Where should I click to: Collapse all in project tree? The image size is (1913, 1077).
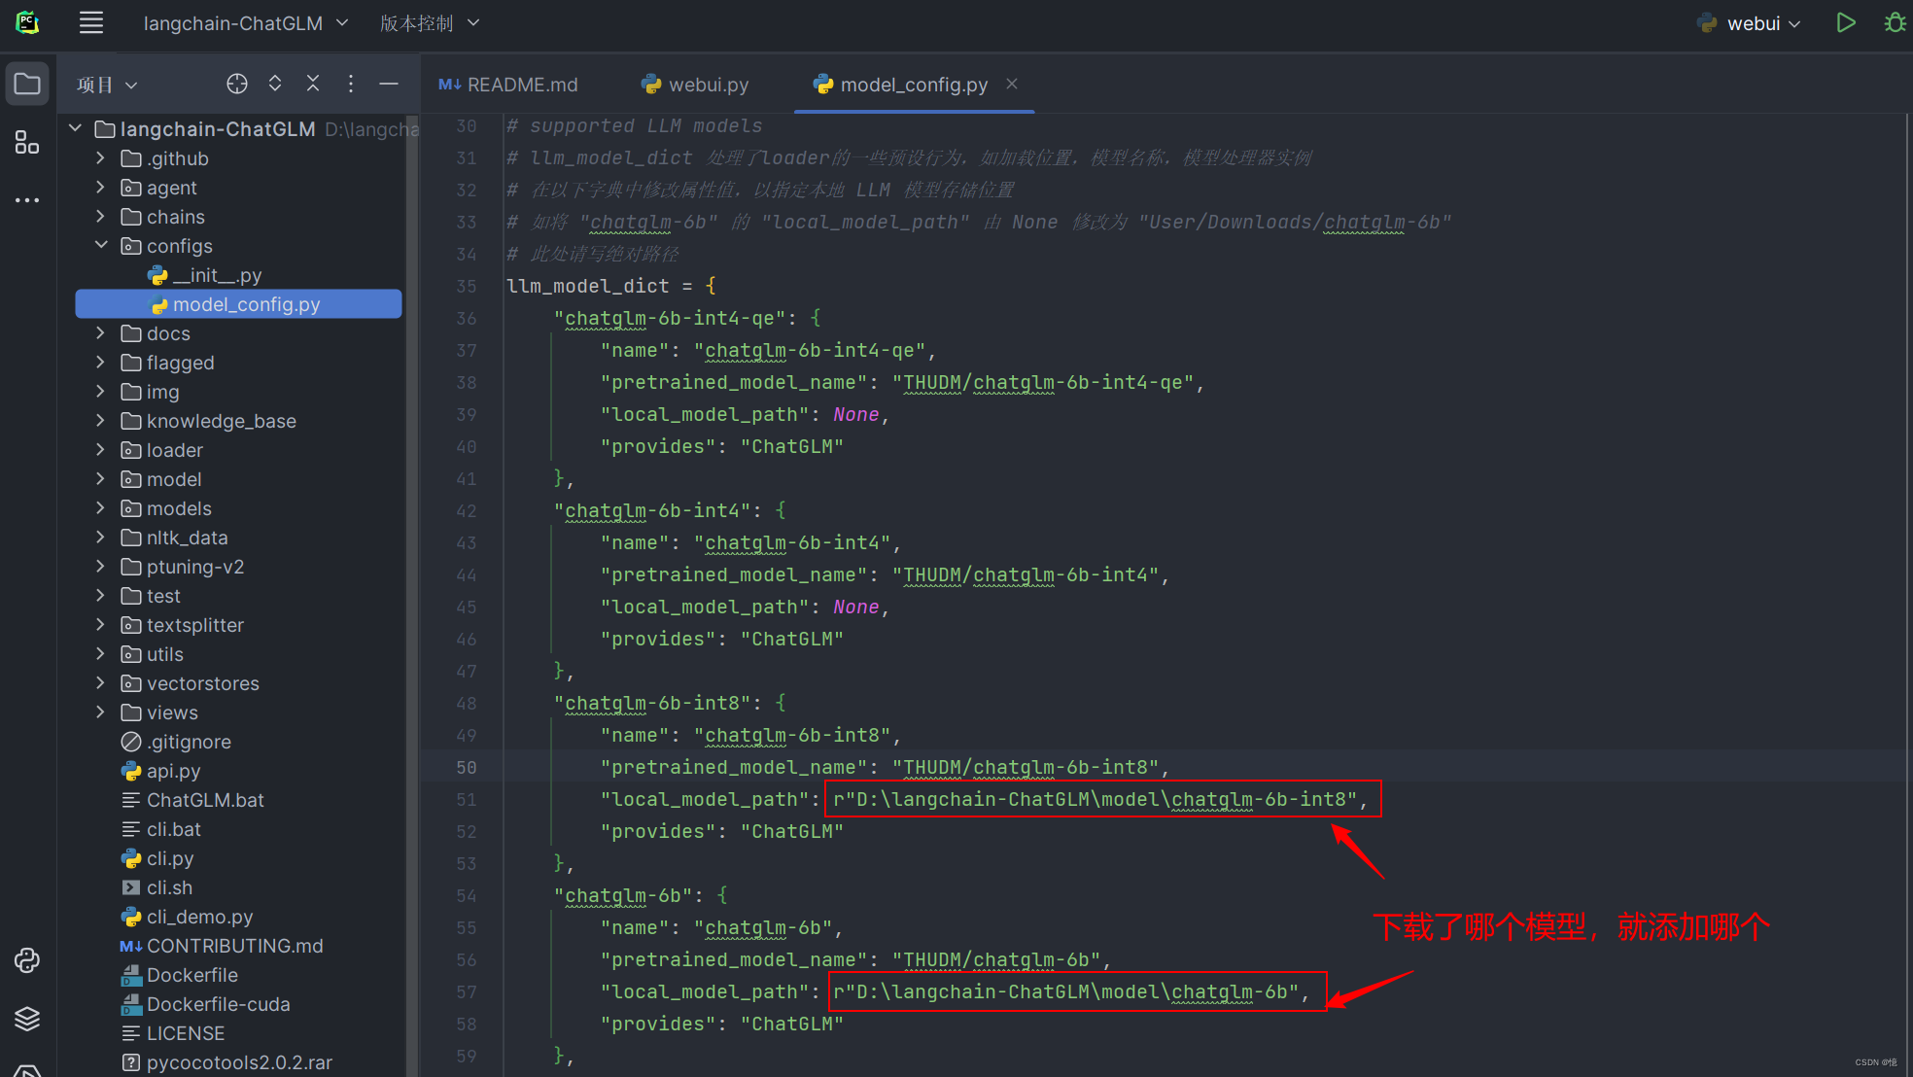[x=313, y=84]
